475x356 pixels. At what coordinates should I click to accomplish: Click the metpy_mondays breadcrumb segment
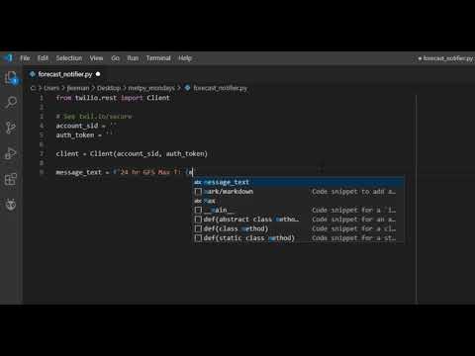click(151, 88)
